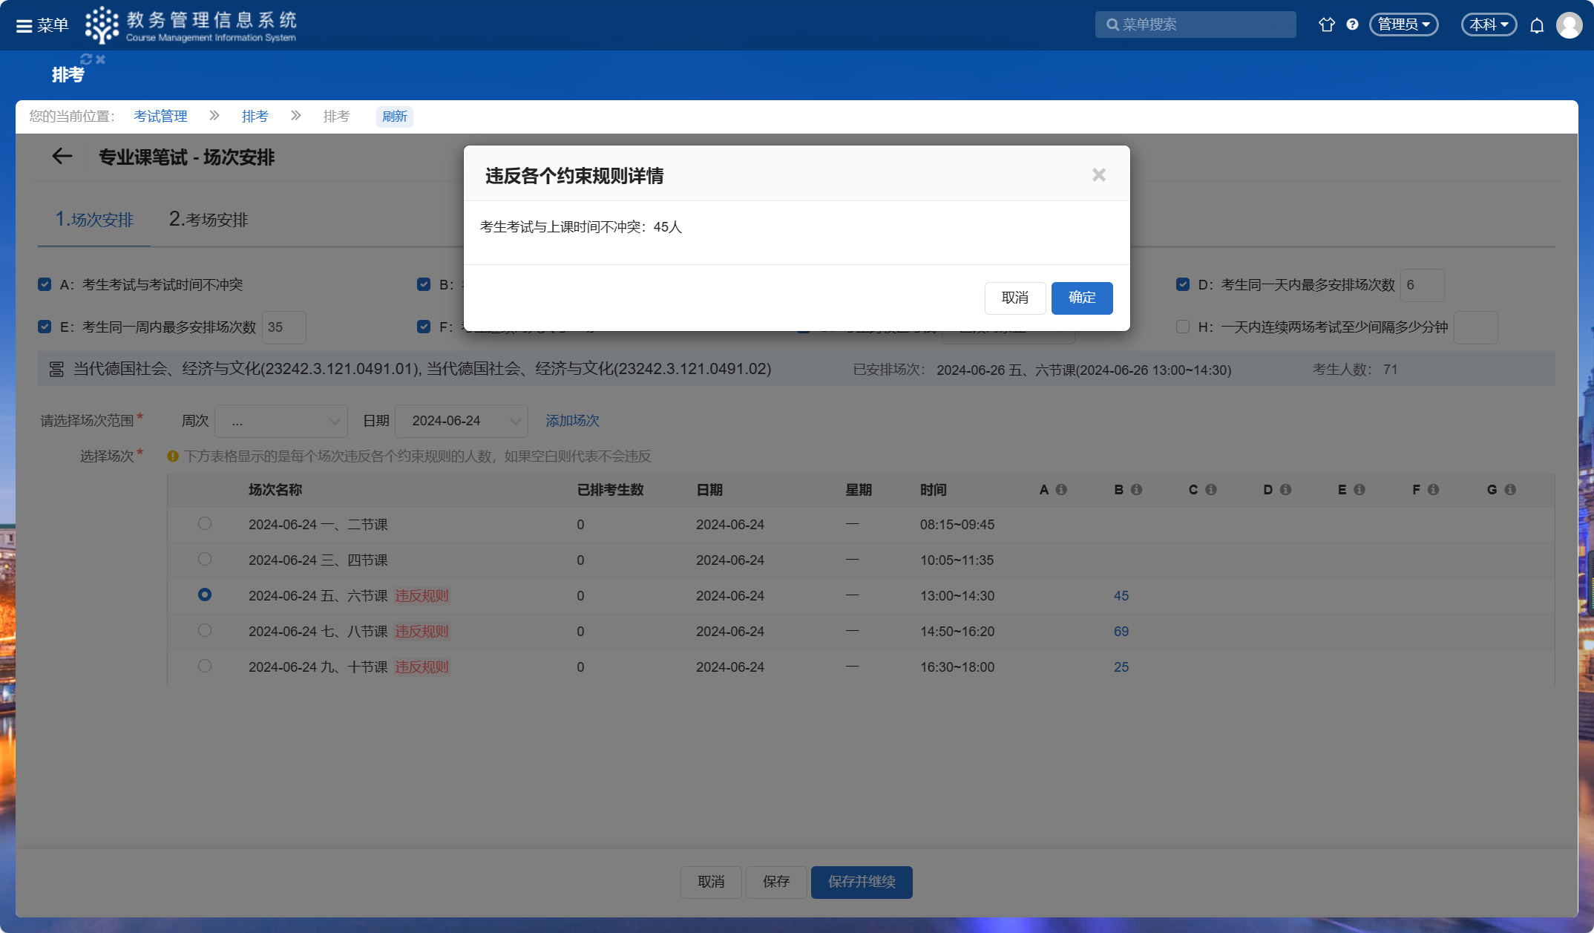
Task: Click the user avatar icon
Action: click(x=1569, y=25)
